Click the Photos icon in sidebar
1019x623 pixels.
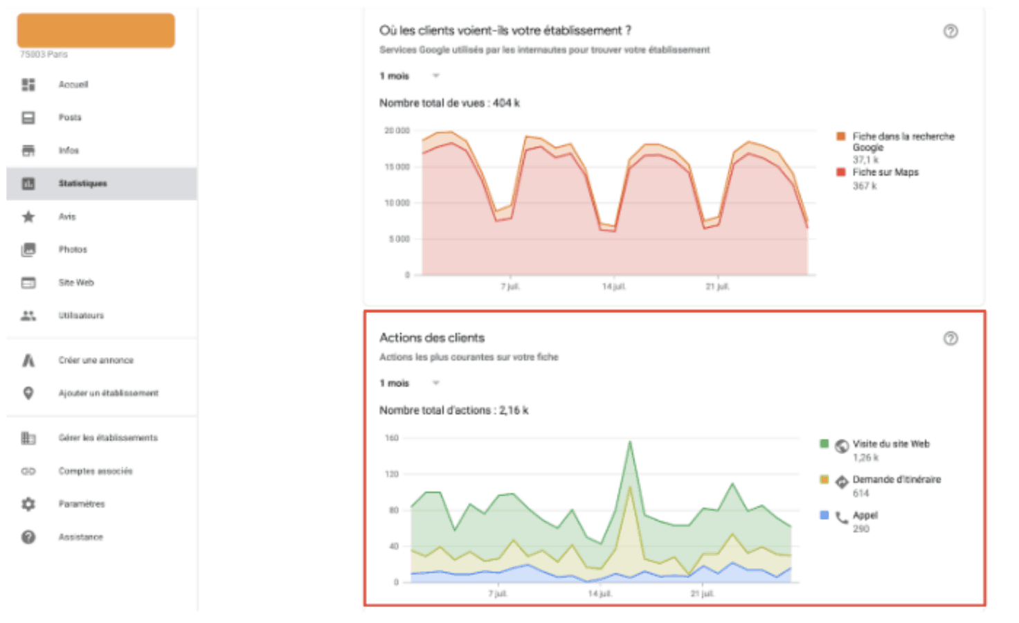point(28,250)
